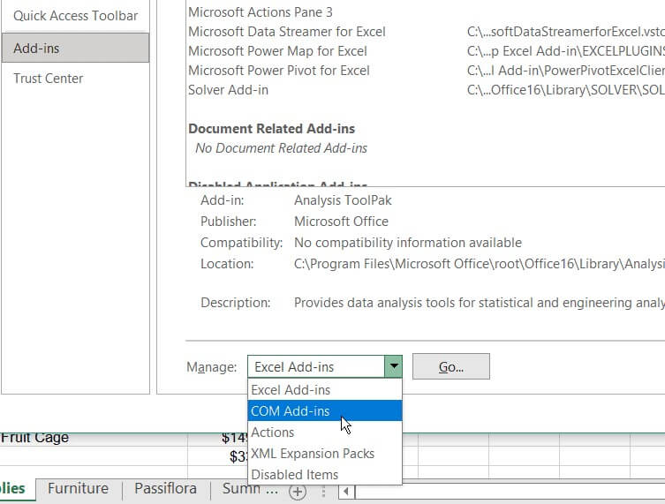This screenshot has width=665, height=504.
Task: Select Microsoft Data Streamer for Excel
Action: (287, 32)
